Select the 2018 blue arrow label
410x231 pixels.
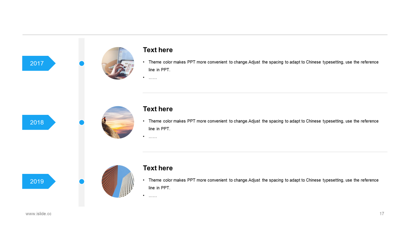coord(39,122)
